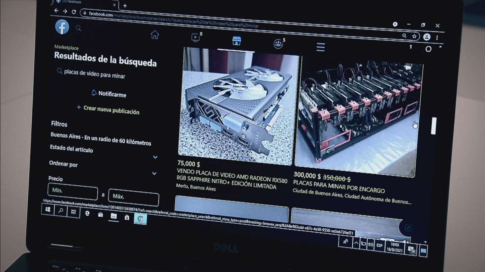The image size is (485, 272).
Task: Go to the Facebook Home feed icon
Action: [155, 35]
